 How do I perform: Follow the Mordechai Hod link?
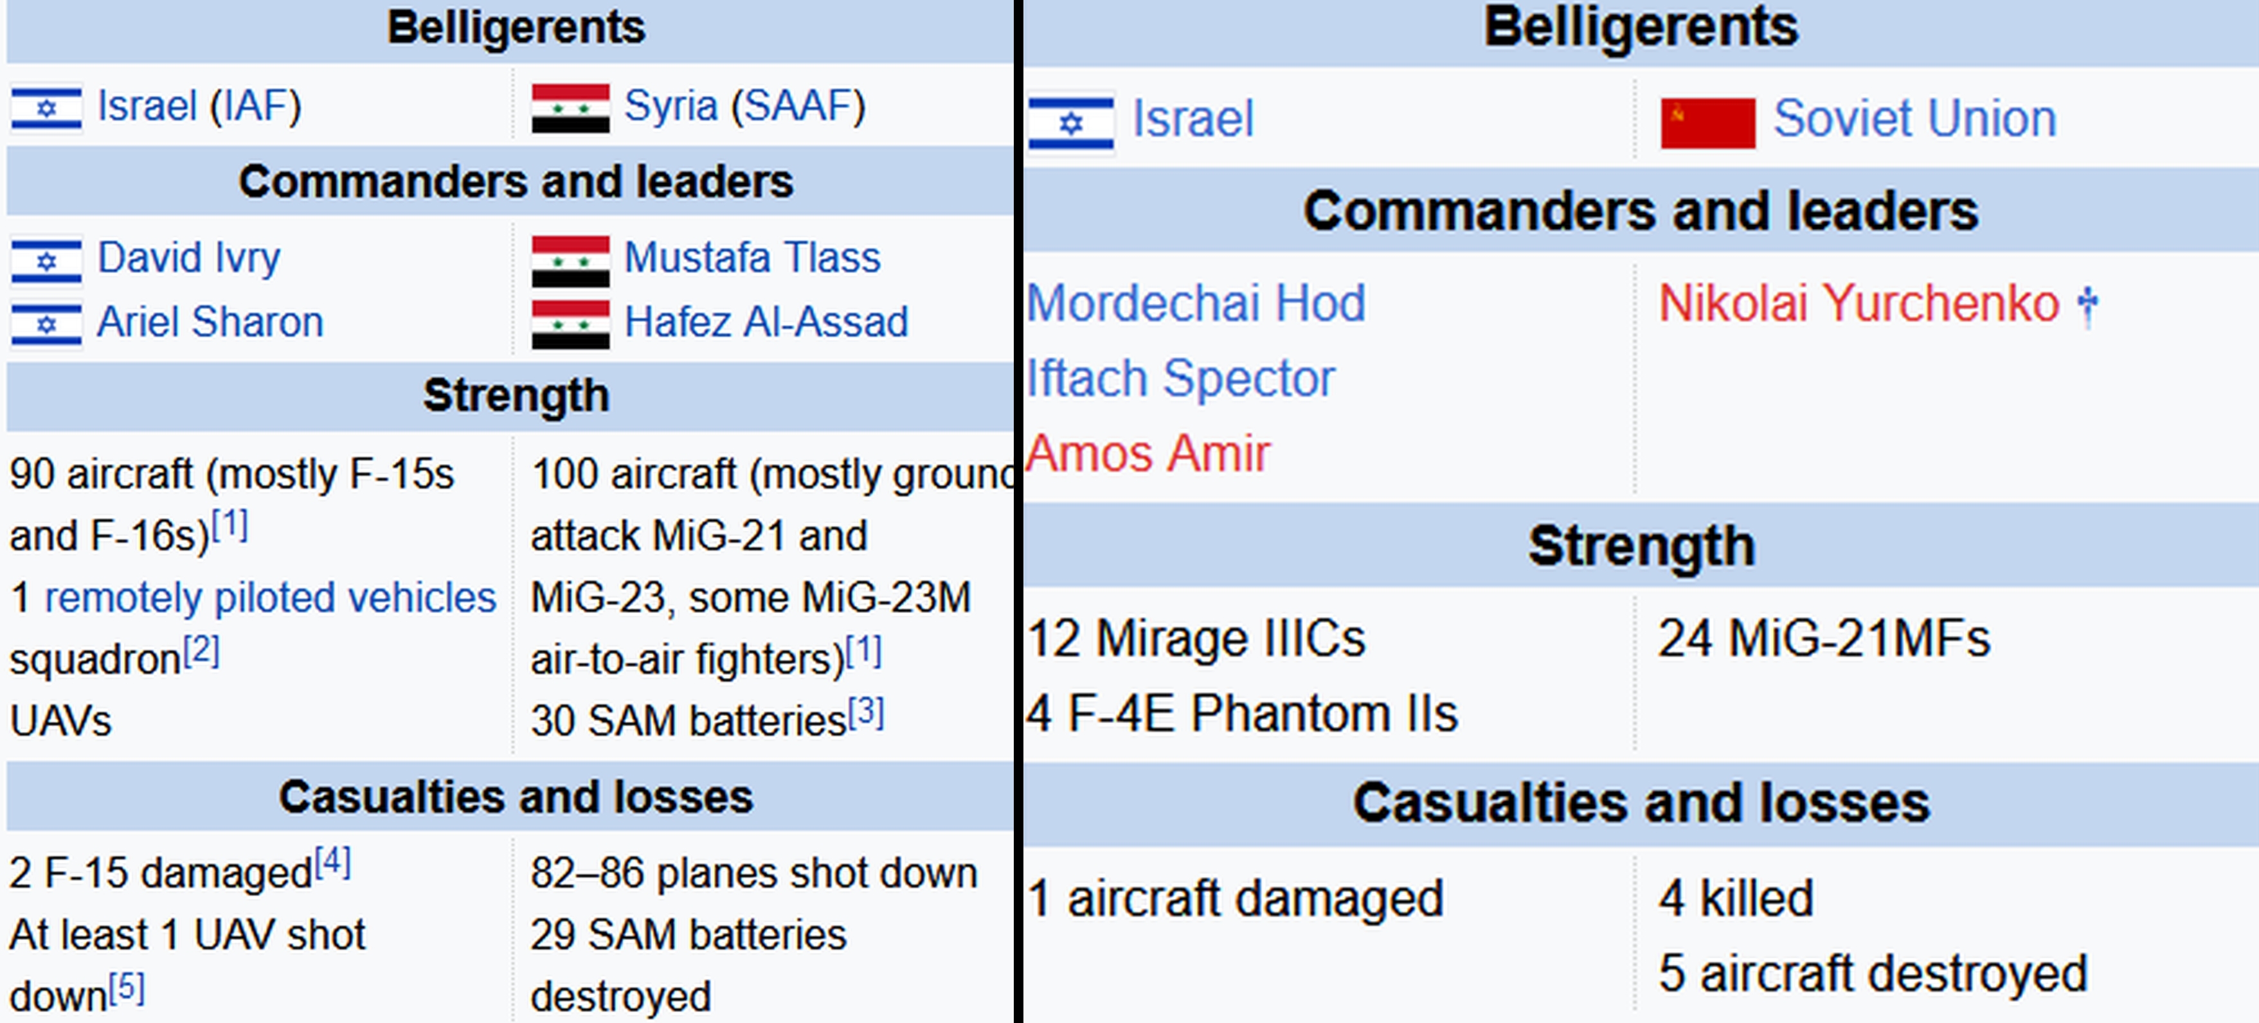click(1196, 303)
